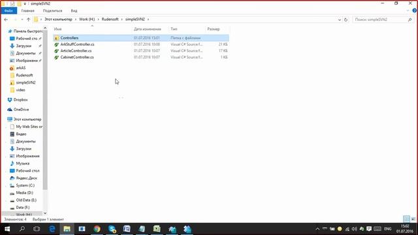Go back to previous folder
The width and height of the screenshot is (418, 235).
tap(6, 20)
